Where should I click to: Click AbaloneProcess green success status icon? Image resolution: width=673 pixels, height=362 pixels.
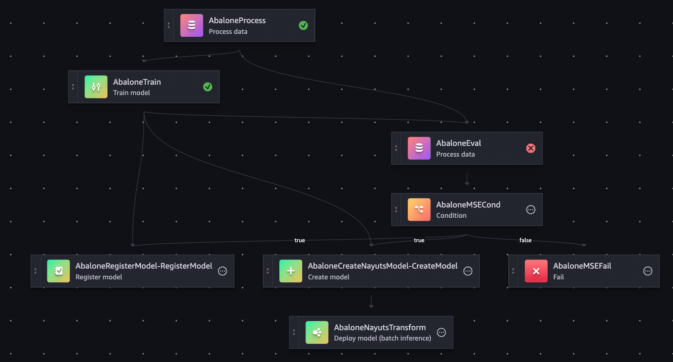tap(303, 26)
